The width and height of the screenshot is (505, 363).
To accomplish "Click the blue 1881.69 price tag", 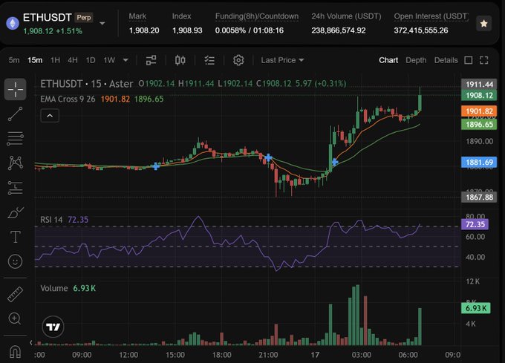I will 479,162.
